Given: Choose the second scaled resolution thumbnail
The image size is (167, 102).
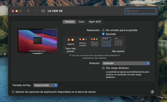Looking at the screenshot, I should click(x=83, y=42).
